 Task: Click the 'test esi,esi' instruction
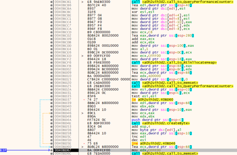144,96
